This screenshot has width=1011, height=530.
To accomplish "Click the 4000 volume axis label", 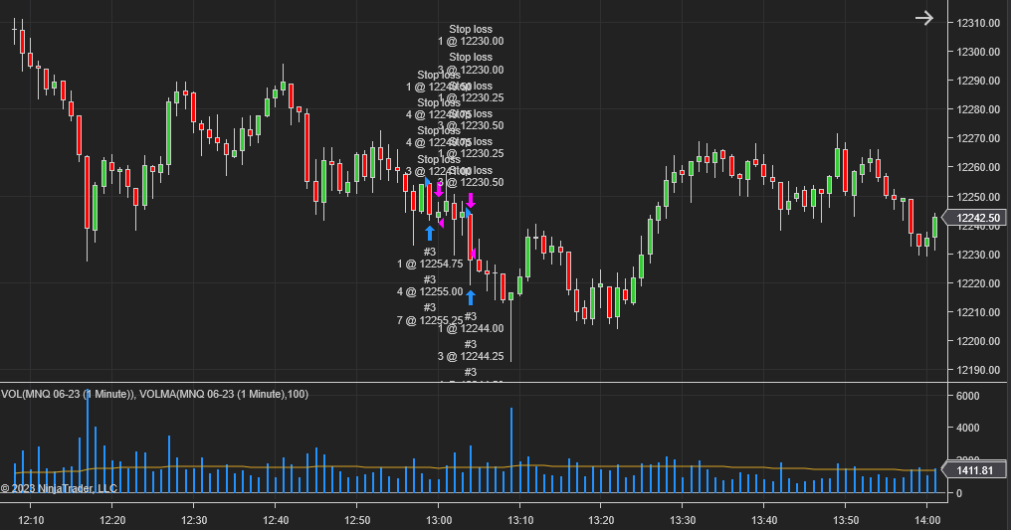I will (x=968, y=428).
